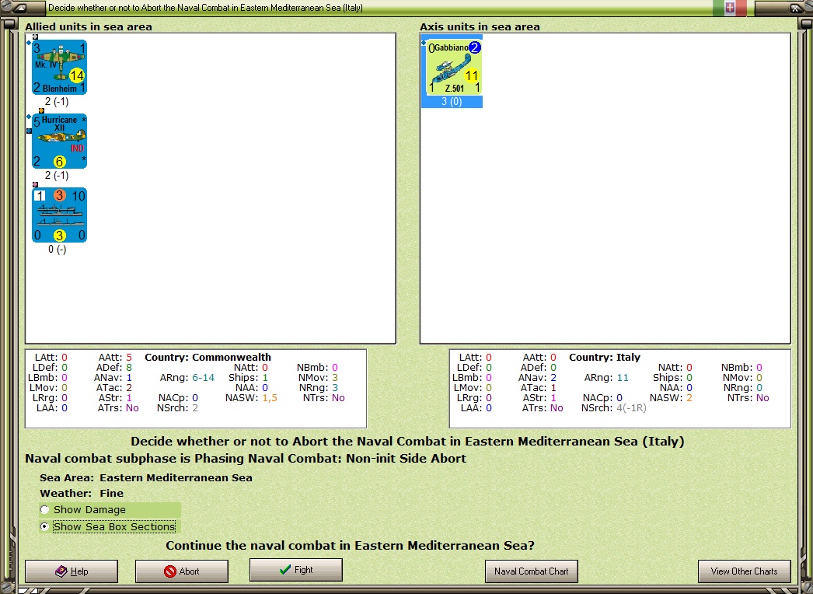Click the 'Continue the naval combat' question text

[350, 546]
